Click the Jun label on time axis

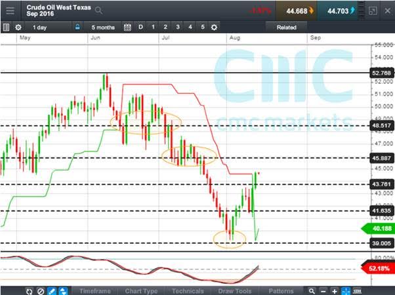95,38
